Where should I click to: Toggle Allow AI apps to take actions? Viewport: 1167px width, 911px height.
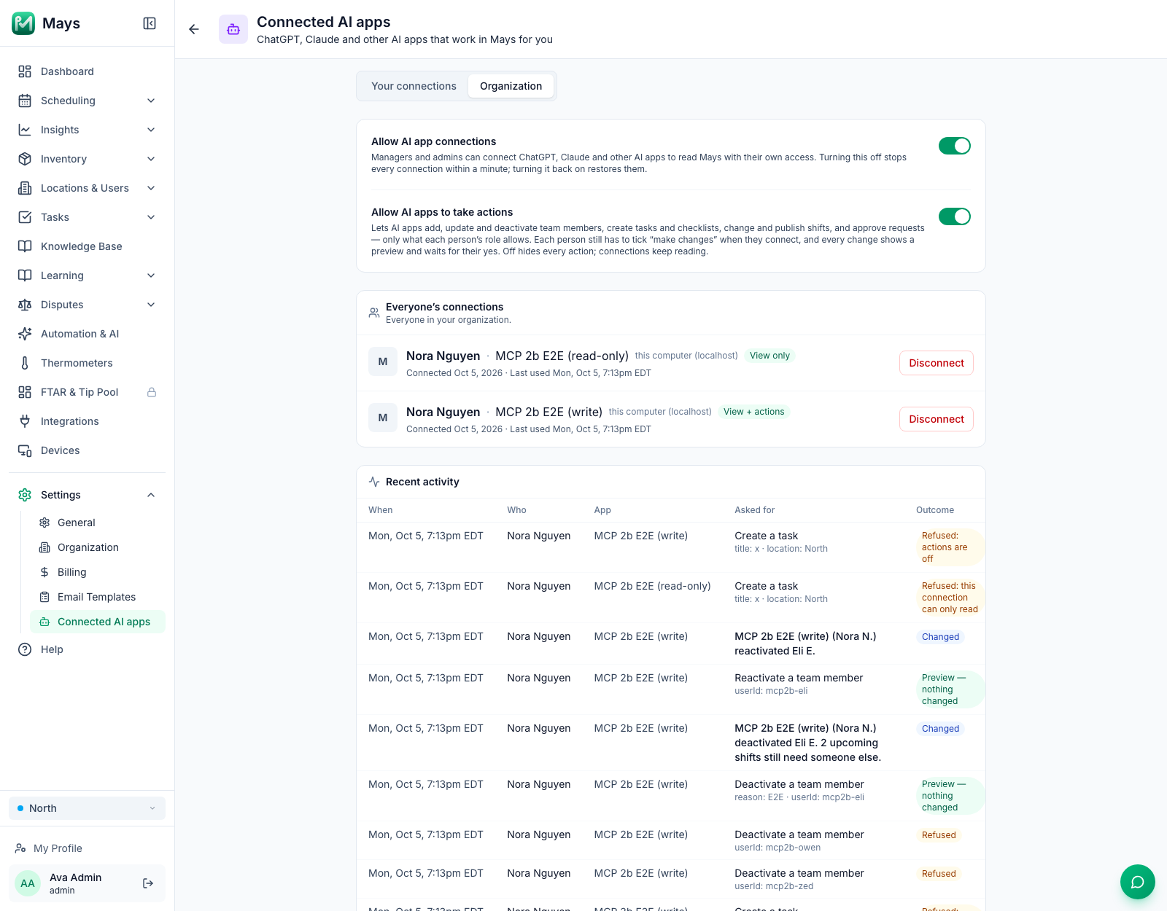(955, 216)
